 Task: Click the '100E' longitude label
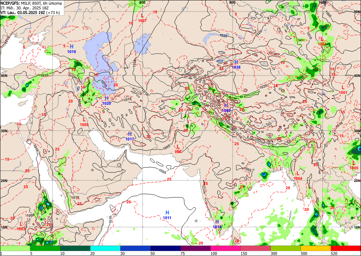[x=323, y=2]
